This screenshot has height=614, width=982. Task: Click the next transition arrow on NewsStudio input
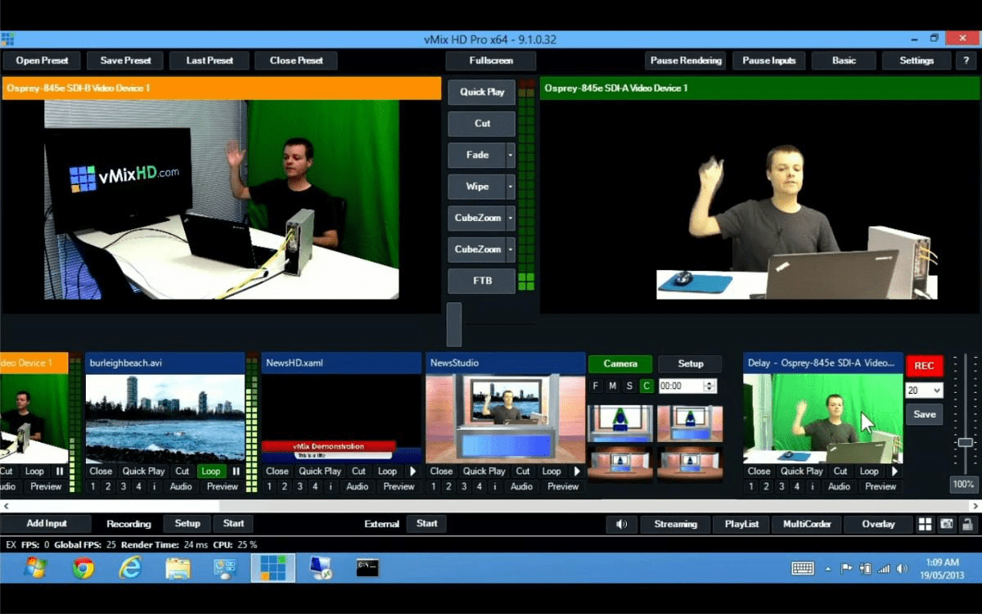click(576, 471)
